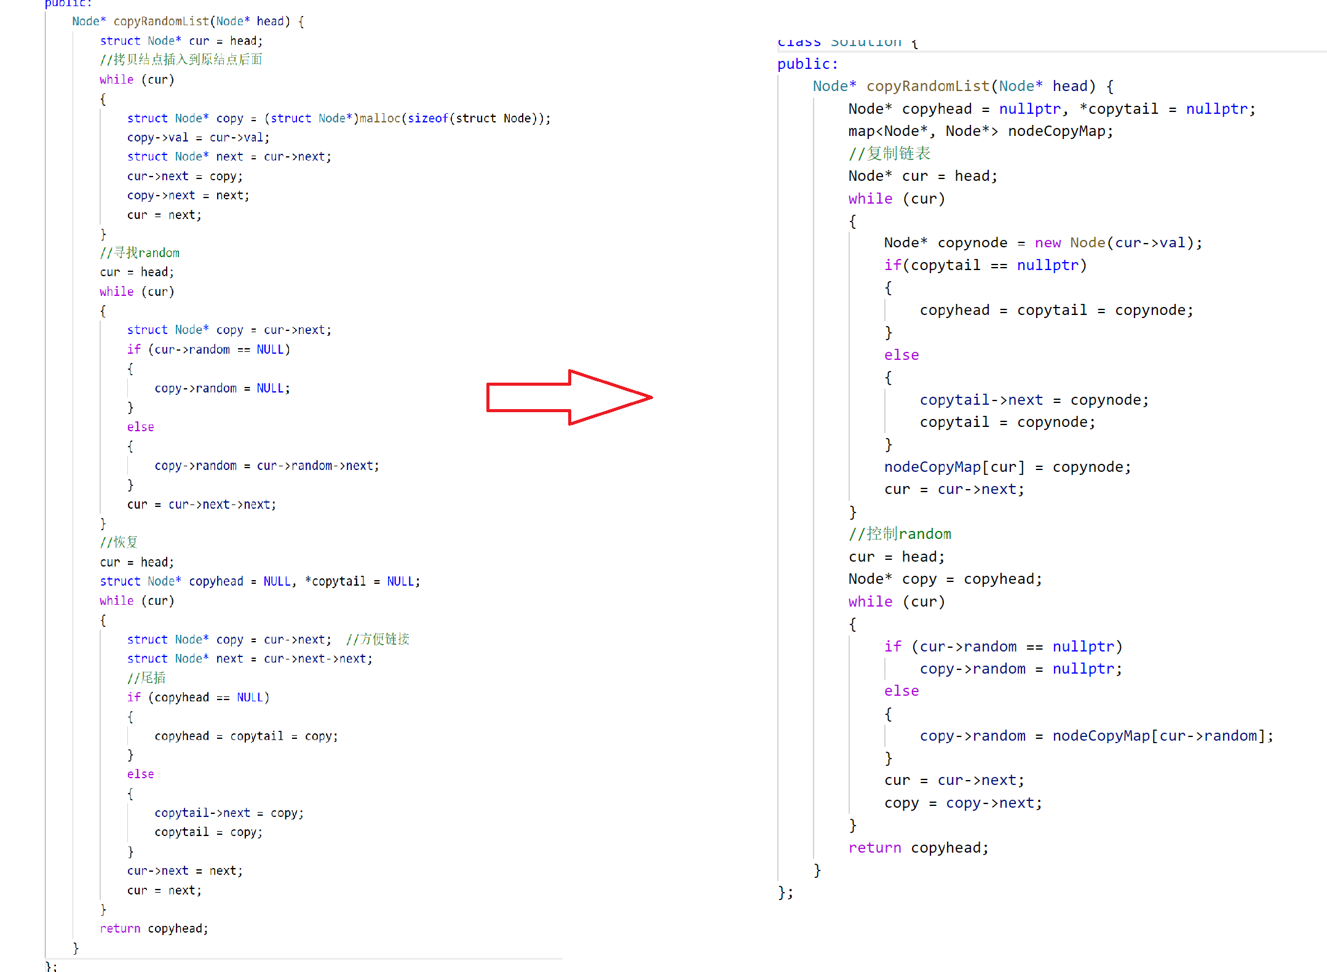Click the Node* copy = copyhead declaration
Screen dimensions: 1327x972
(x=945, y=579)
